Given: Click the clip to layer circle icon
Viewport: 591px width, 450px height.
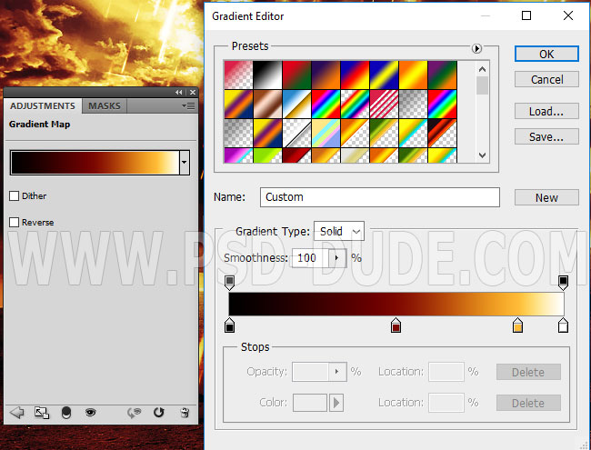Looking at the screenshot, I should tap(66, 413).
